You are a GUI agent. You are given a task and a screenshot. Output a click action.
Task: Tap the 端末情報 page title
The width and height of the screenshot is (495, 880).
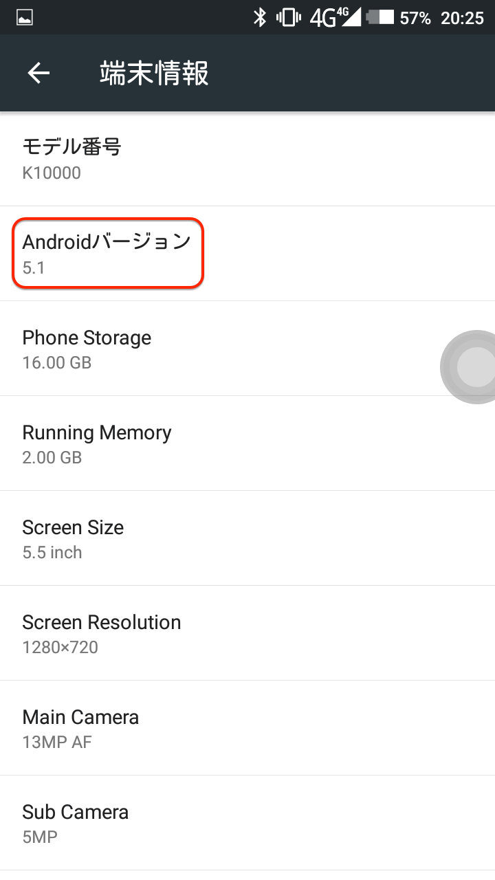[154, 73]
